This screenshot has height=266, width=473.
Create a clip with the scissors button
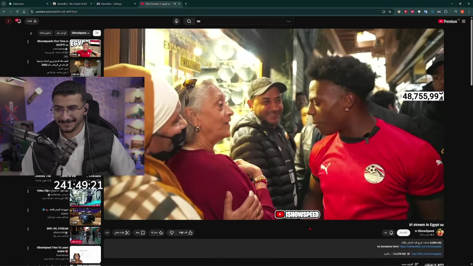tap(122, 233)
